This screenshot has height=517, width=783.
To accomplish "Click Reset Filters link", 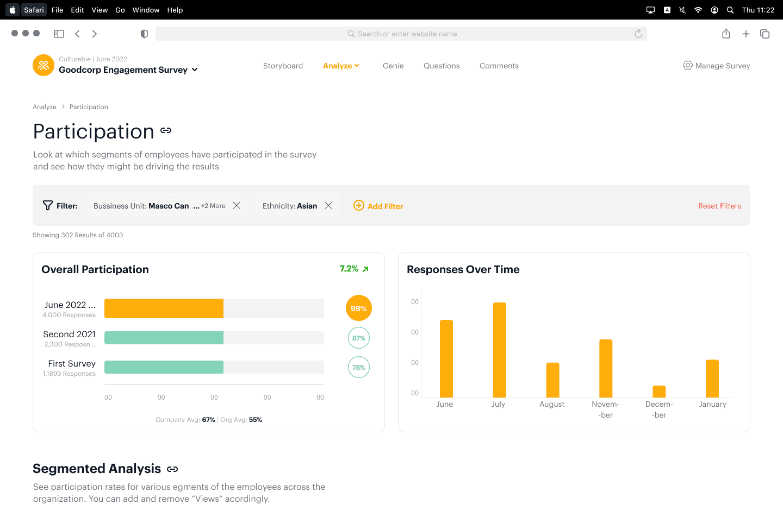I will pyautogui.click(x=719, y=206).
